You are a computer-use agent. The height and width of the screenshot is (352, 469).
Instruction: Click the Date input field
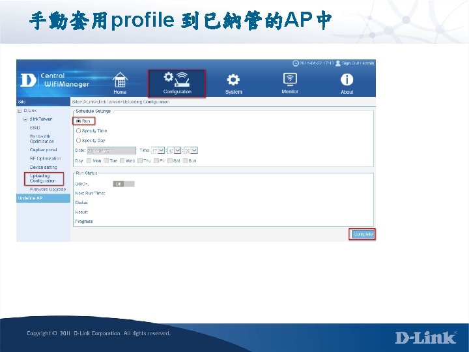111,151
